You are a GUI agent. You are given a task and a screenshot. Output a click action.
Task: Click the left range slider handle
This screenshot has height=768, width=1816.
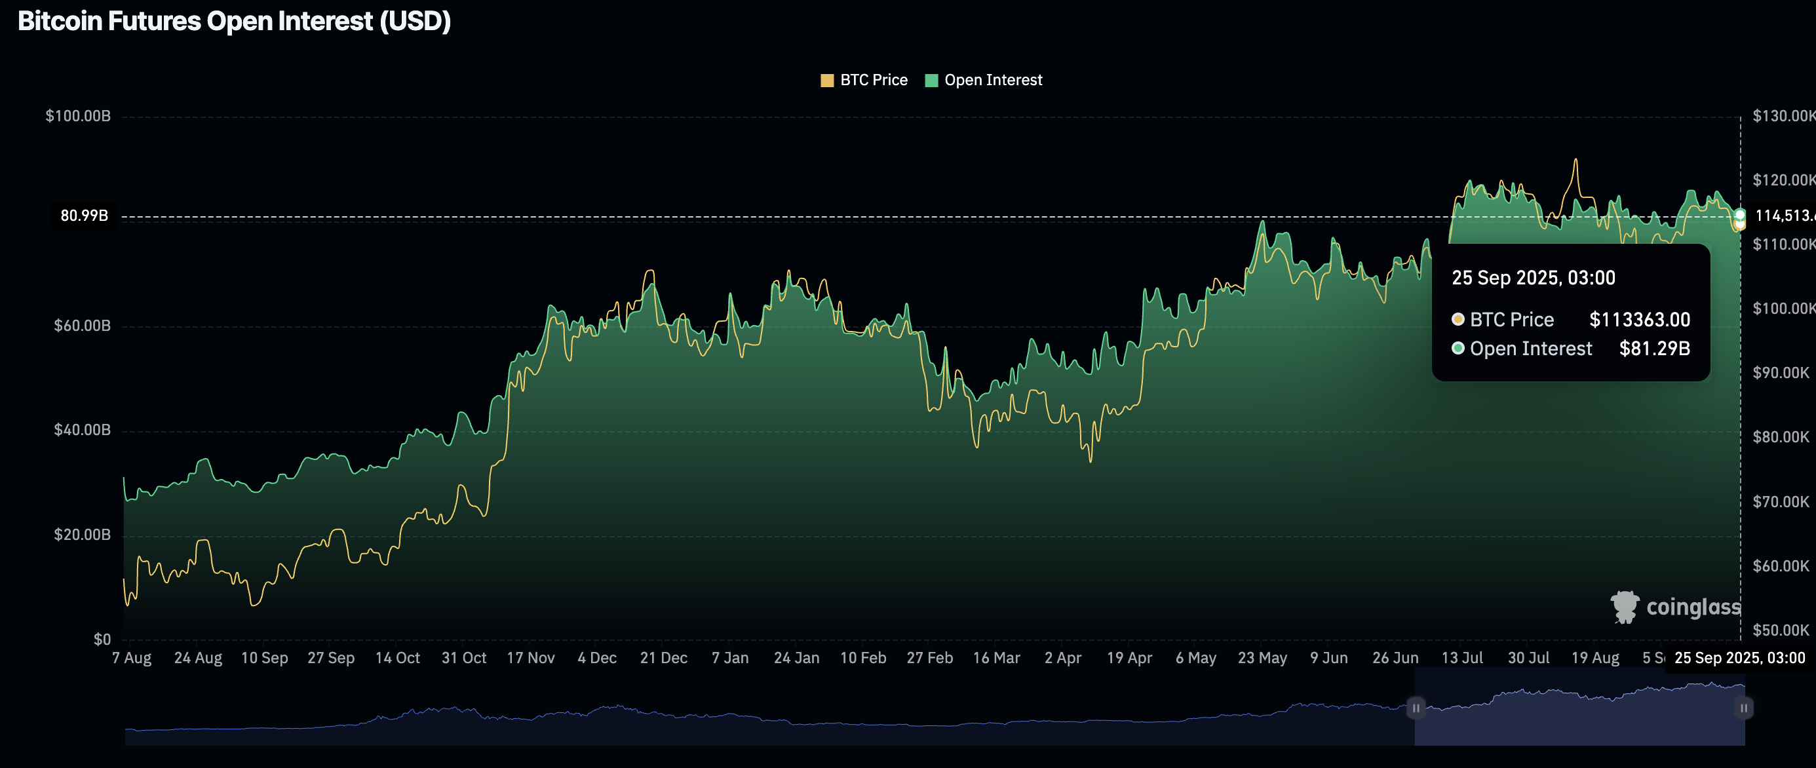pos(1415,708)
